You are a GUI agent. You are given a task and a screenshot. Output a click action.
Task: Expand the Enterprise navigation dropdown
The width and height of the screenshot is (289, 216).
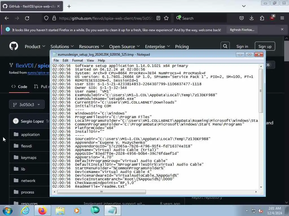[157, 46]
